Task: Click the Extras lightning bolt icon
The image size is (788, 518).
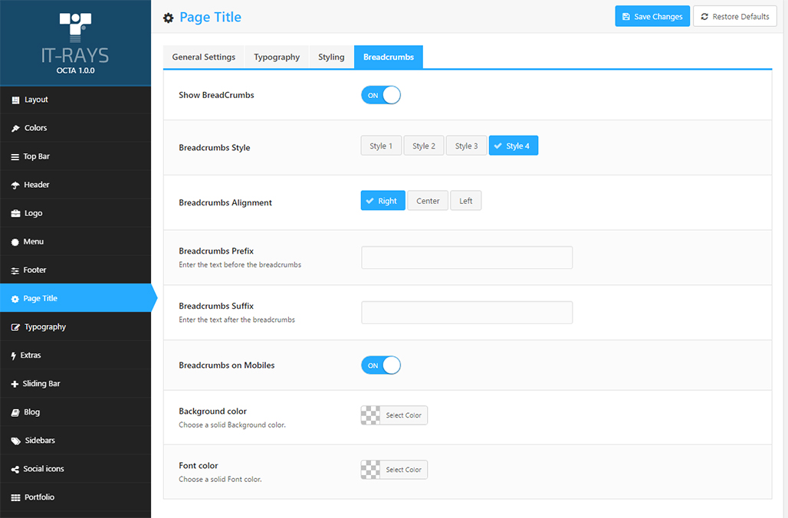Action: coord(14,356)
